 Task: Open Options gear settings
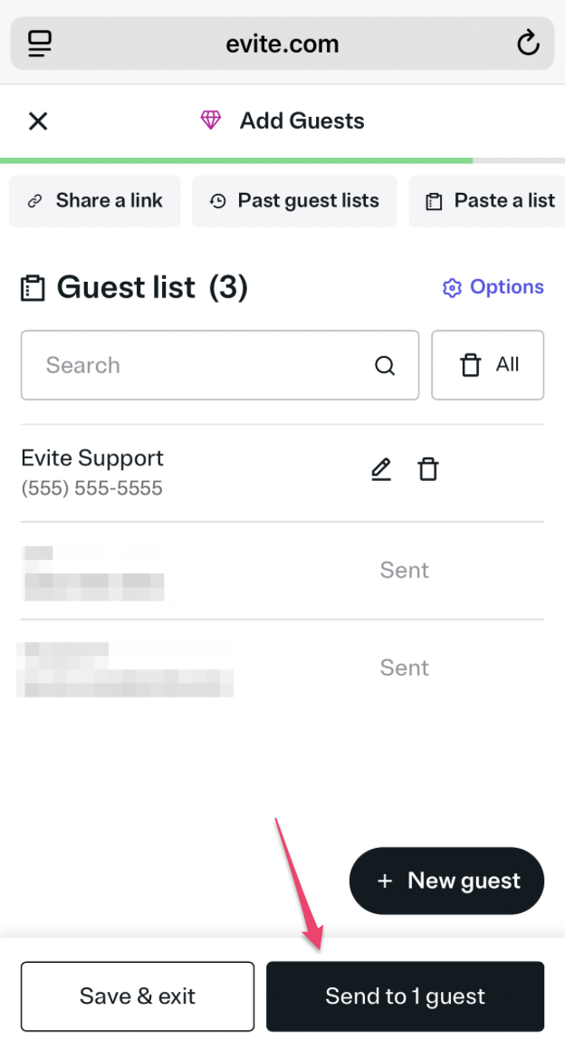493,287
